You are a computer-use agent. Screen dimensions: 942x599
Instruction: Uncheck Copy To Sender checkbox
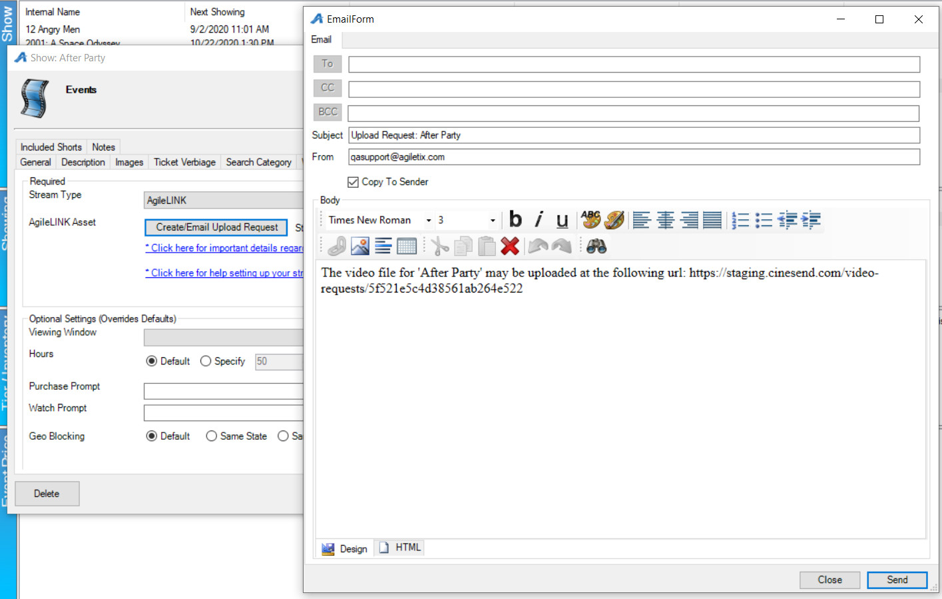[353, 182]
